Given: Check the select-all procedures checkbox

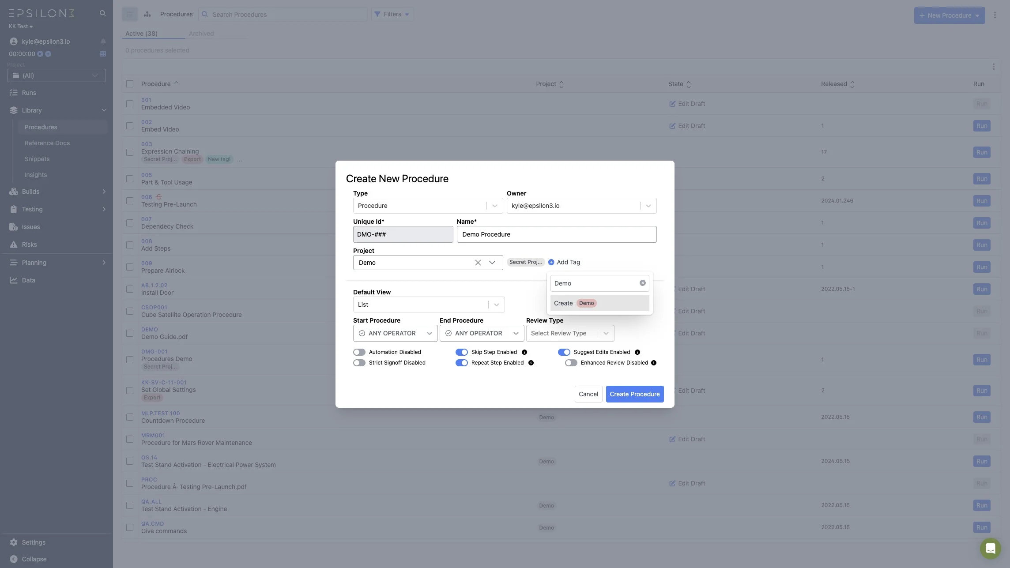Looking at the screenshot, I should [130, 84].
